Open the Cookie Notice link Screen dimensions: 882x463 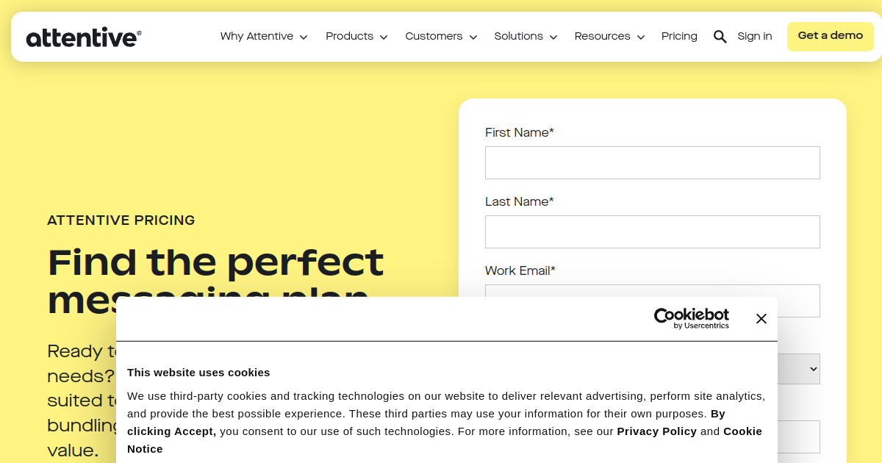pyautogui.click(x=742, y=431)
